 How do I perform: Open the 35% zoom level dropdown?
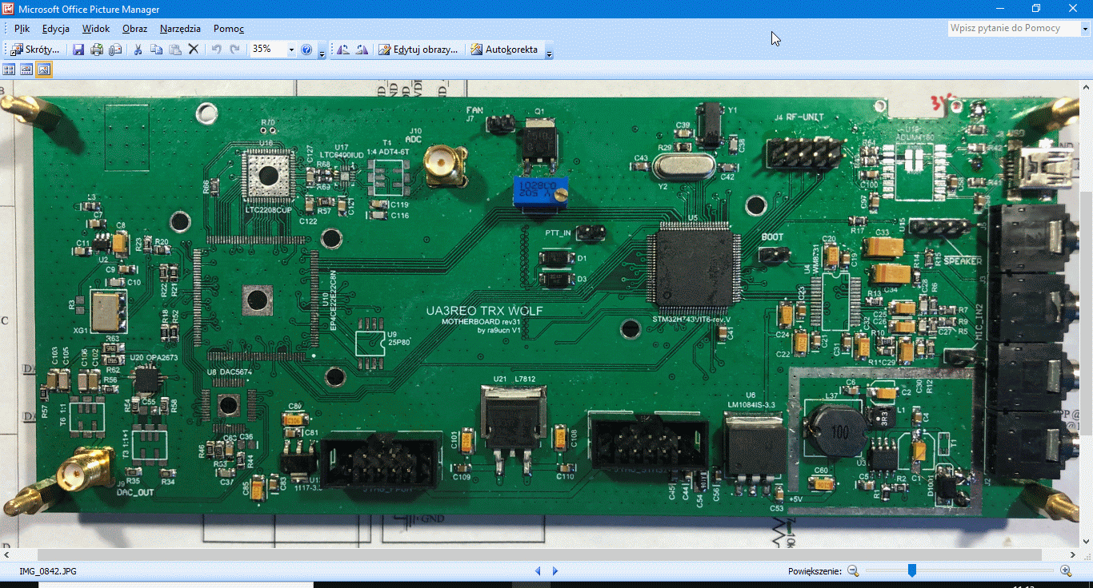tap(291, 50)
